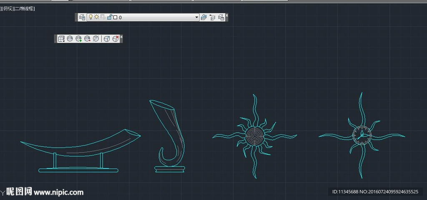The image size is (427, 200).
Task: Close the Layers toolbar
Action: (226, 15)
